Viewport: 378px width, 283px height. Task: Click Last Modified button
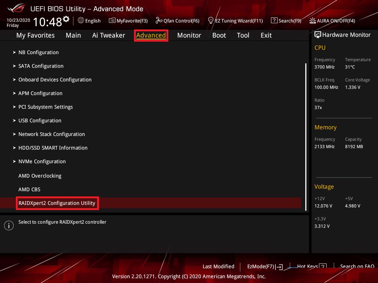tap(219, 266)
